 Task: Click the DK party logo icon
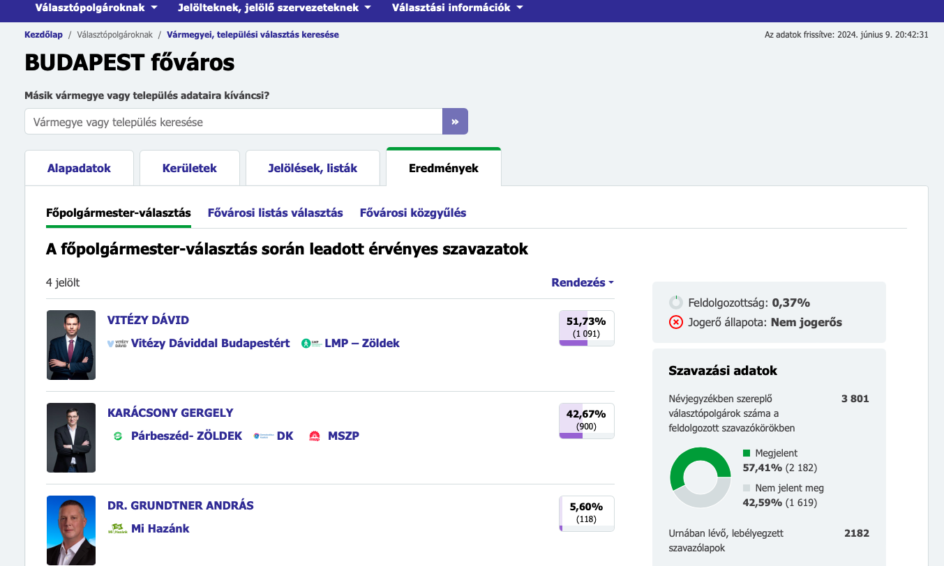pos(263,436)
